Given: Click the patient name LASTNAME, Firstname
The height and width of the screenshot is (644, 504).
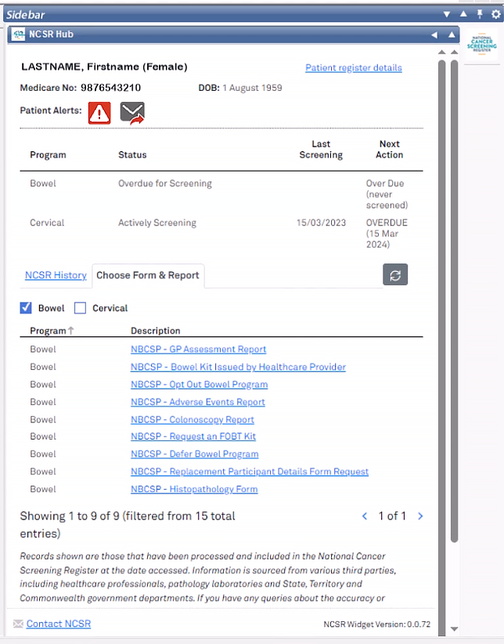Looking at the screenshot, I should pos(104,67).
